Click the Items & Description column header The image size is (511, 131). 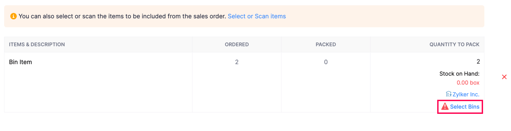tap(37, 45)
